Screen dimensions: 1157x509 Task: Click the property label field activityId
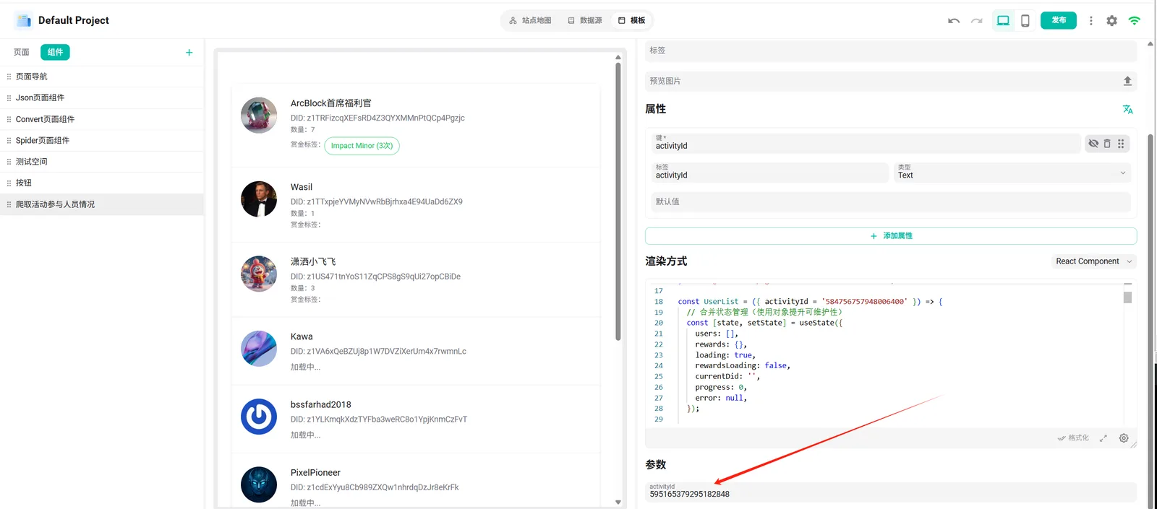pyautogui.click(x=769, y=173)
